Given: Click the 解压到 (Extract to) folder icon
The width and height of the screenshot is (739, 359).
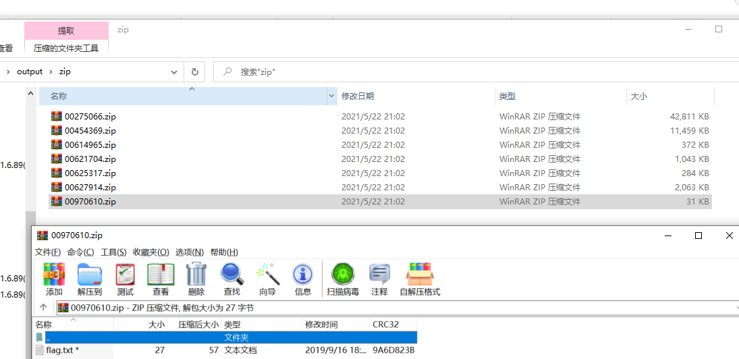Looking at the screenshot, I should (x=89, y=279).
